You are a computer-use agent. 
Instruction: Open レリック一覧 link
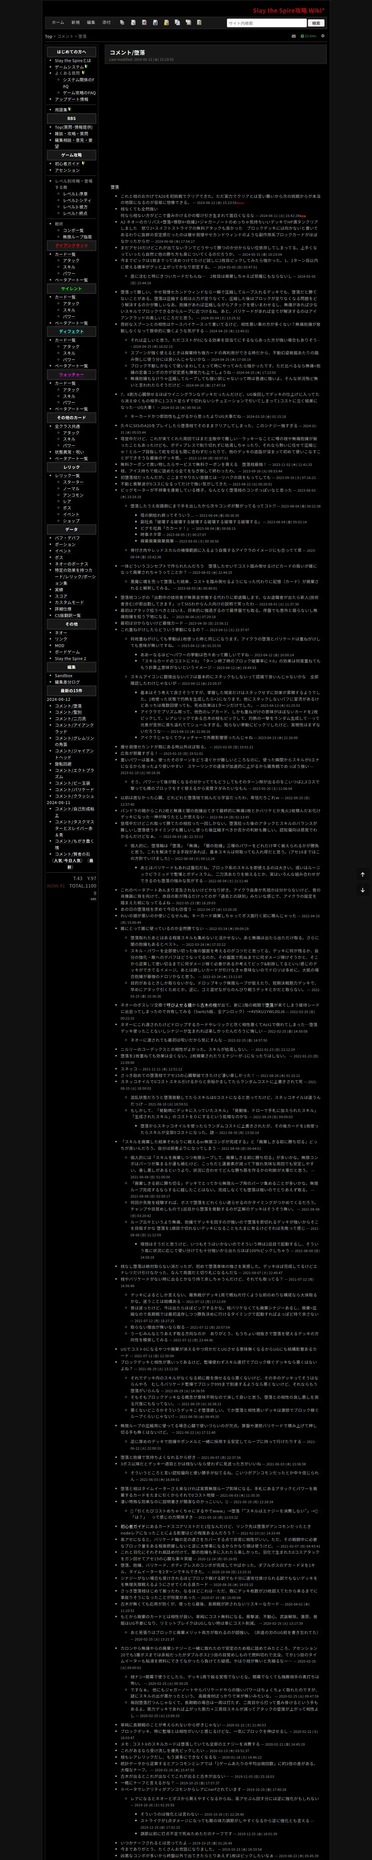[x=67, y=476]
